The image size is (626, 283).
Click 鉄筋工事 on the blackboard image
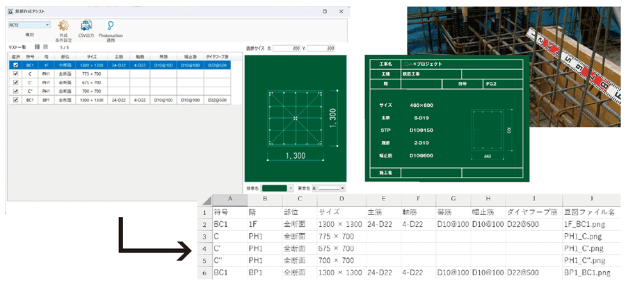[x=412, y=74]
